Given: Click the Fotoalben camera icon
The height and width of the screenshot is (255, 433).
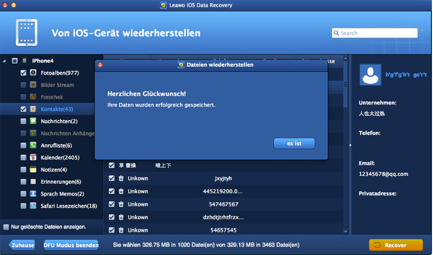Looking at the screenshot, I should [33, 73].
